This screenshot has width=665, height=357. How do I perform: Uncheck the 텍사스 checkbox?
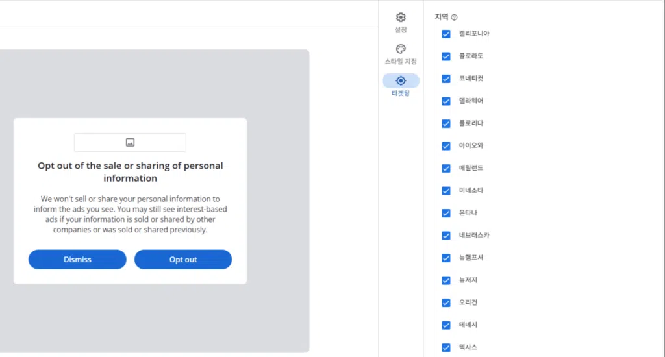click(x=446, y=347)
